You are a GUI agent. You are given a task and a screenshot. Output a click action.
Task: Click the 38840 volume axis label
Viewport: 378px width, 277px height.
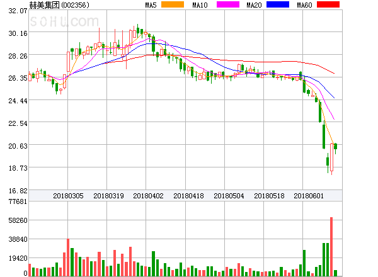pos(18,240)
